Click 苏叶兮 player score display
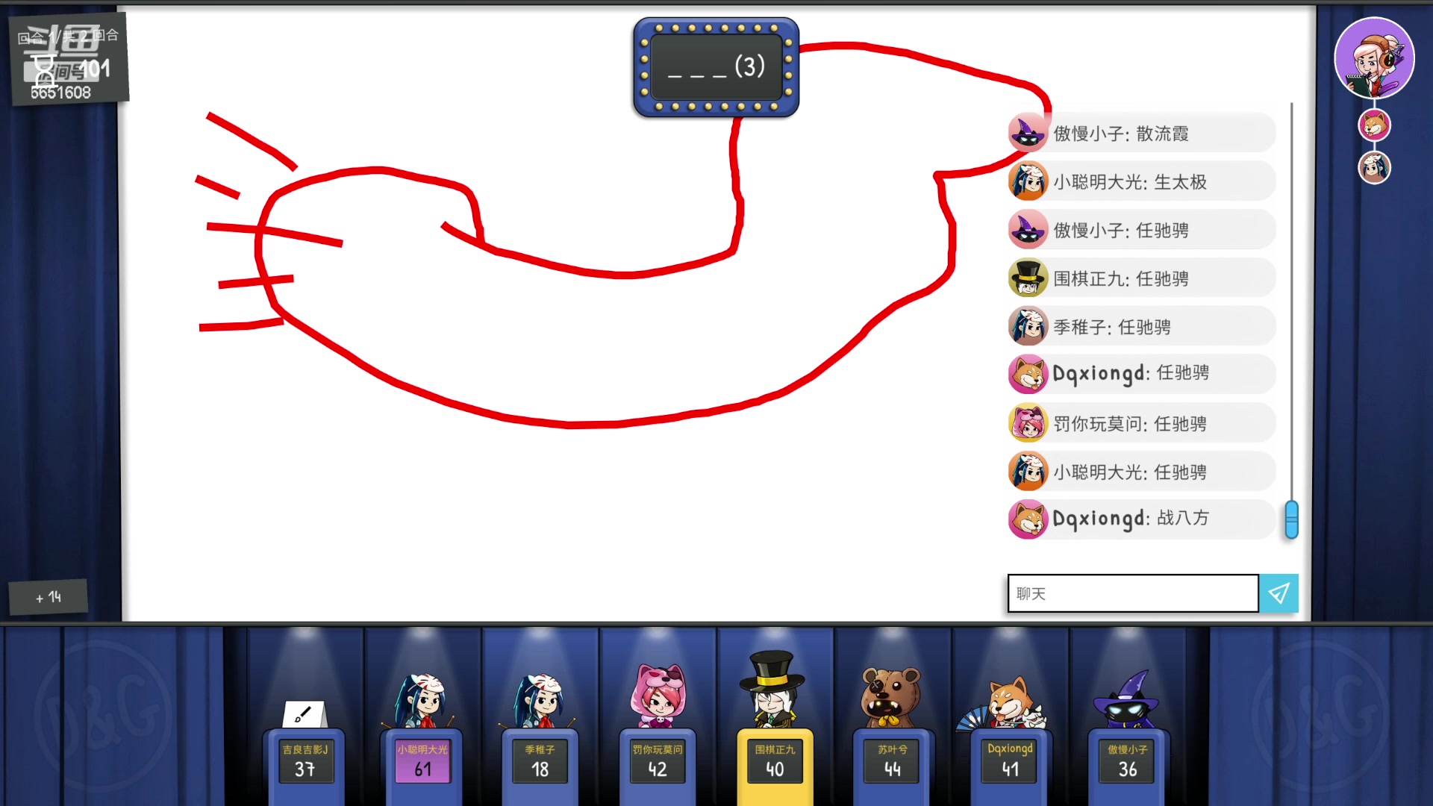The height and width of the screenshot is (806, 1433). tap(893, 757)
